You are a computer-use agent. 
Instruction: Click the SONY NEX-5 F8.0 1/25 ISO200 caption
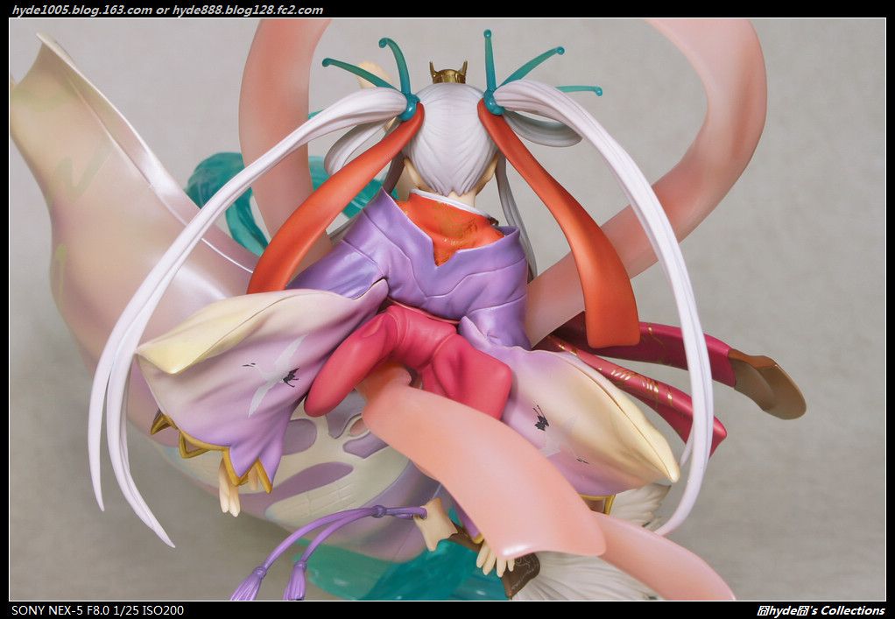97,610
